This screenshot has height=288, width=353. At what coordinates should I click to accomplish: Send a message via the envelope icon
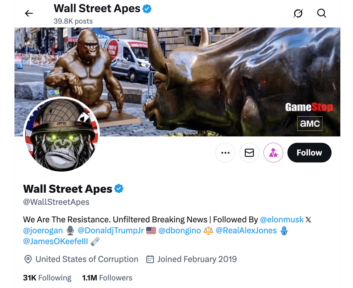point(249,153)
